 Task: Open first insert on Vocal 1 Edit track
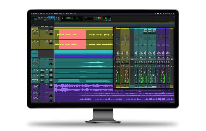(47, 31)
